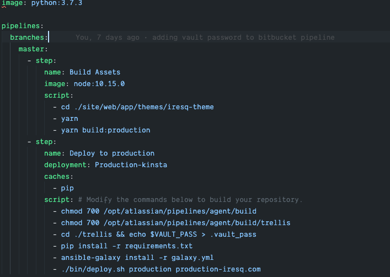Click the 'script:' key with the Modify comment
Image resolution: width=390 pixels, height=277 pixels.
tap(58, 200)
